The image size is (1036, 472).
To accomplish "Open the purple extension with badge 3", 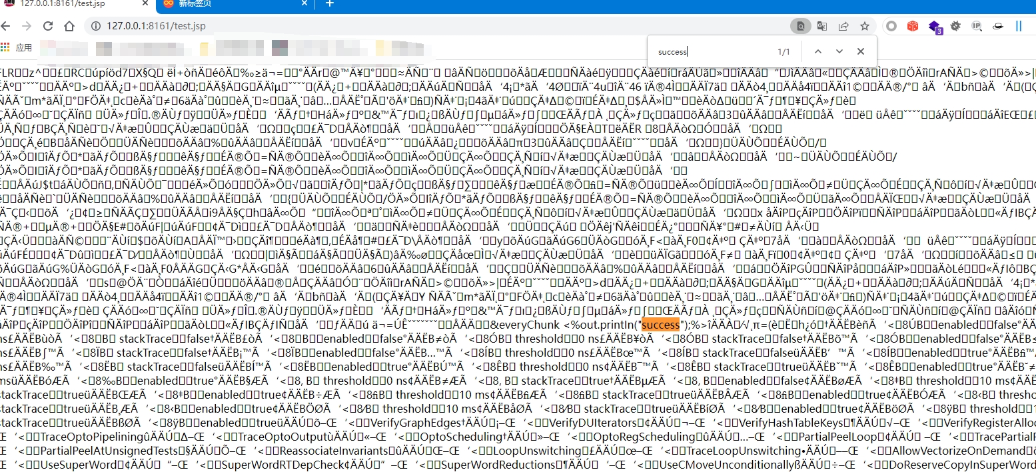I will (934, 27).
